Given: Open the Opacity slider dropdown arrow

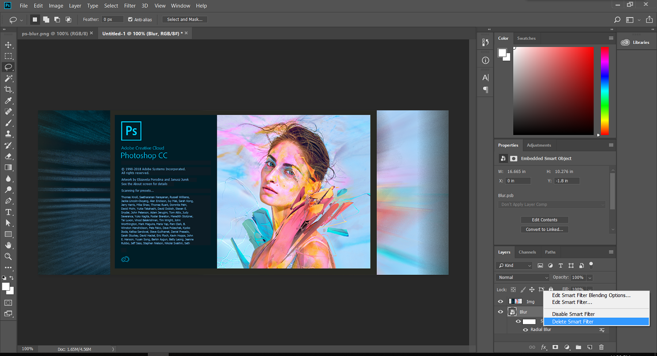Looking at the screenshot, I should tap(590, 277).
